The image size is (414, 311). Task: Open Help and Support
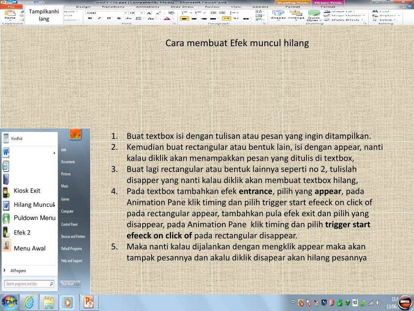72,261
